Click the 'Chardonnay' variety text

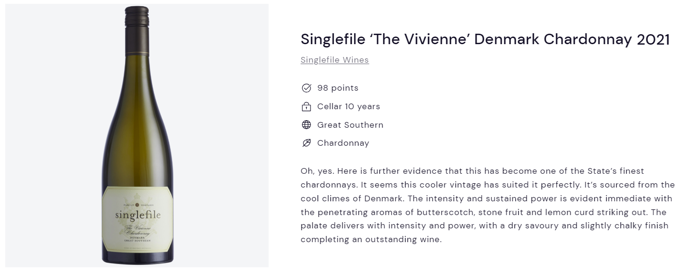[343, 143]
